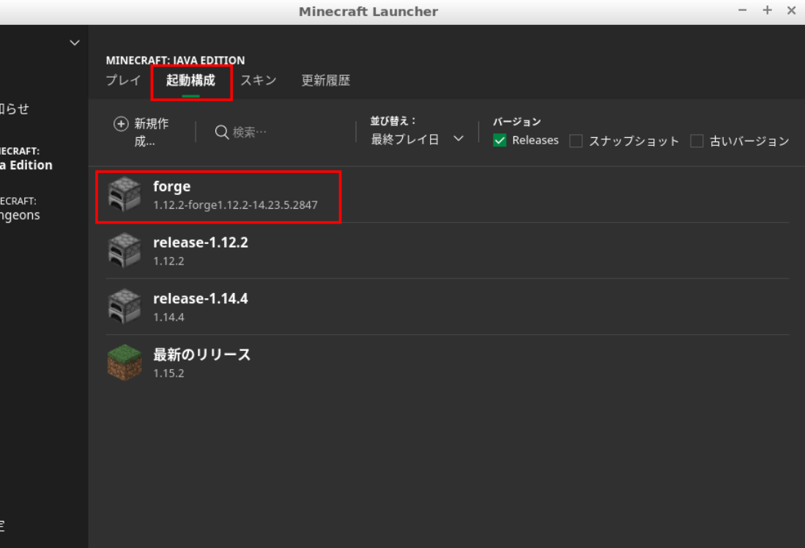This screenshot has height=548, width=805.
Task: Open the Java Edition sidebar entry
Action: pyautogui.click(x=26, y=159)
